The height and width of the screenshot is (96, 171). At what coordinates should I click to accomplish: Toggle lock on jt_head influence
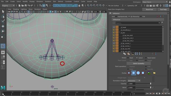(114, 27)
